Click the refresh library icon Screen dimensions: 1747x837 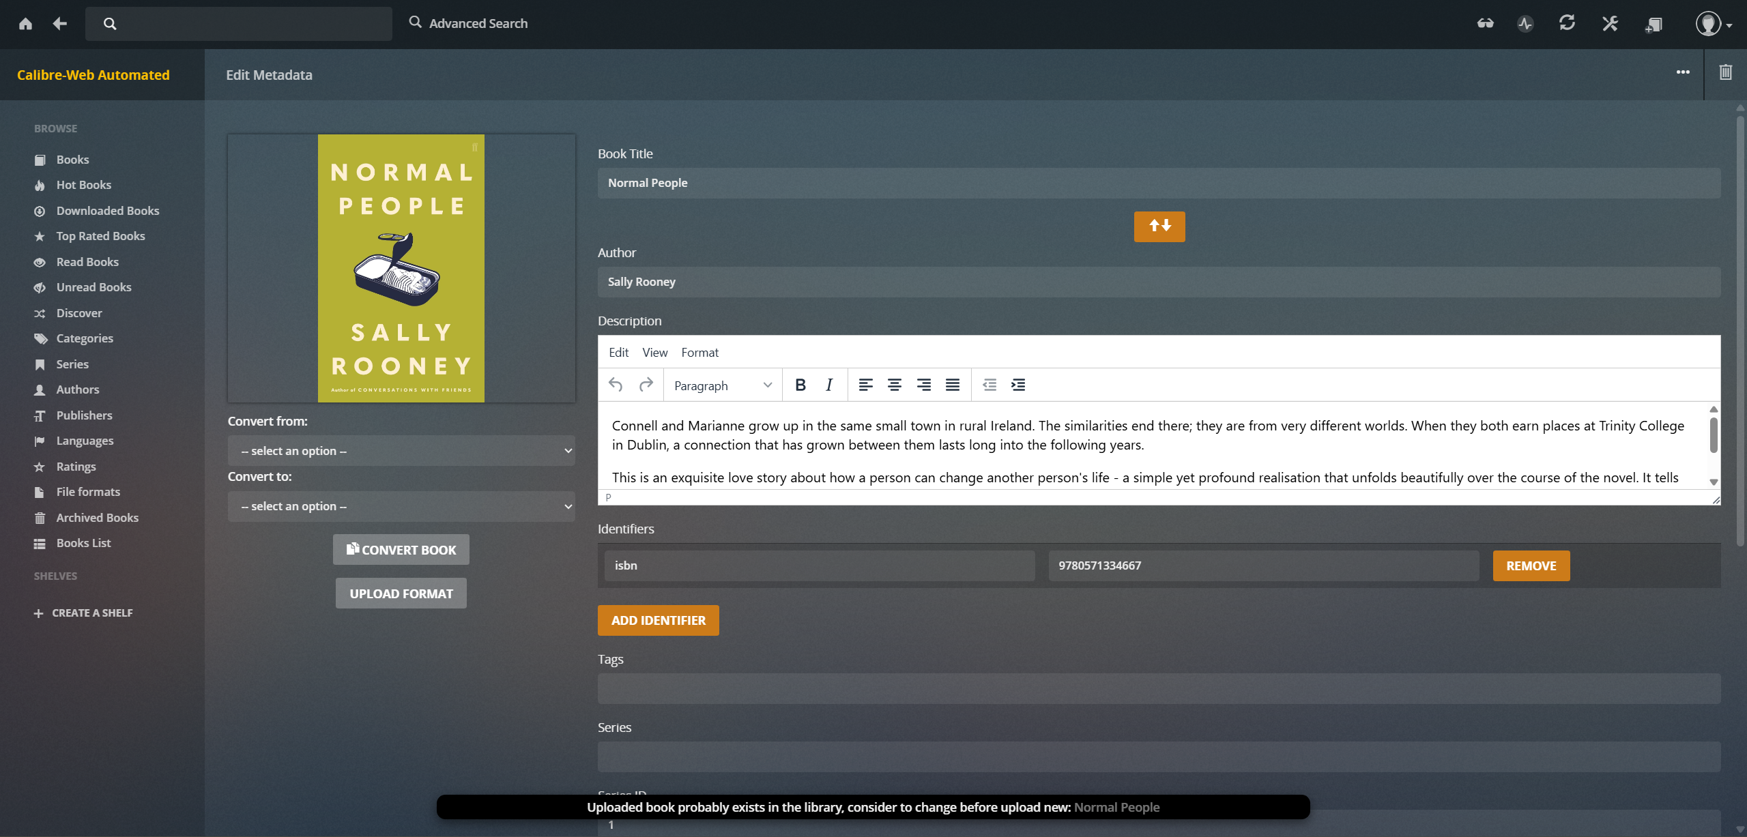[1567, 23]
